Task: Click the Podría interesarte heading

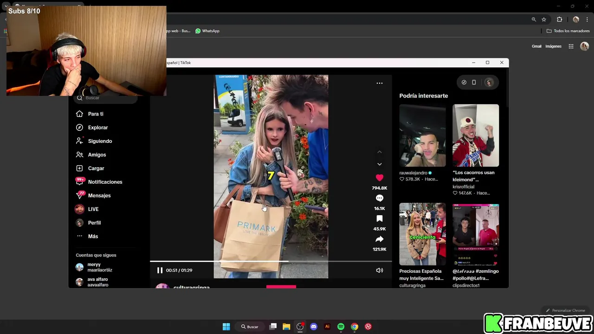Action: (x=424, y=96)
